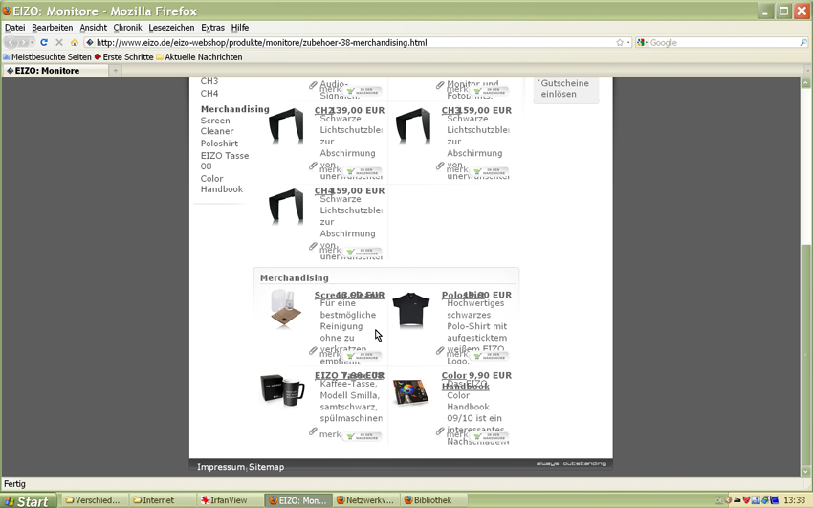The height and width of the screenshot is (508, 813).
Task: Open Google search engine selector icon
Action: point(642,42)
